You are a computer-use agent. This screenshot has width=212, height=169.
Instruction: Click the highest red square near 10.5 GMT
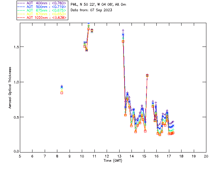point(88,29)
